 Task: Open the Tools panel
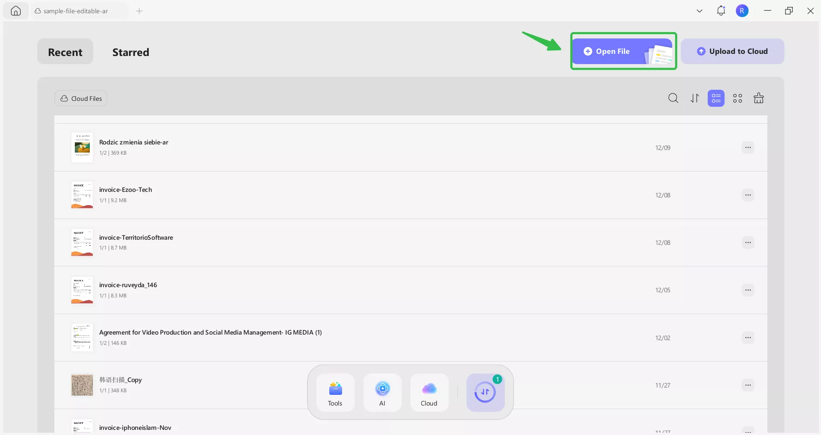[x=335, y=393]
